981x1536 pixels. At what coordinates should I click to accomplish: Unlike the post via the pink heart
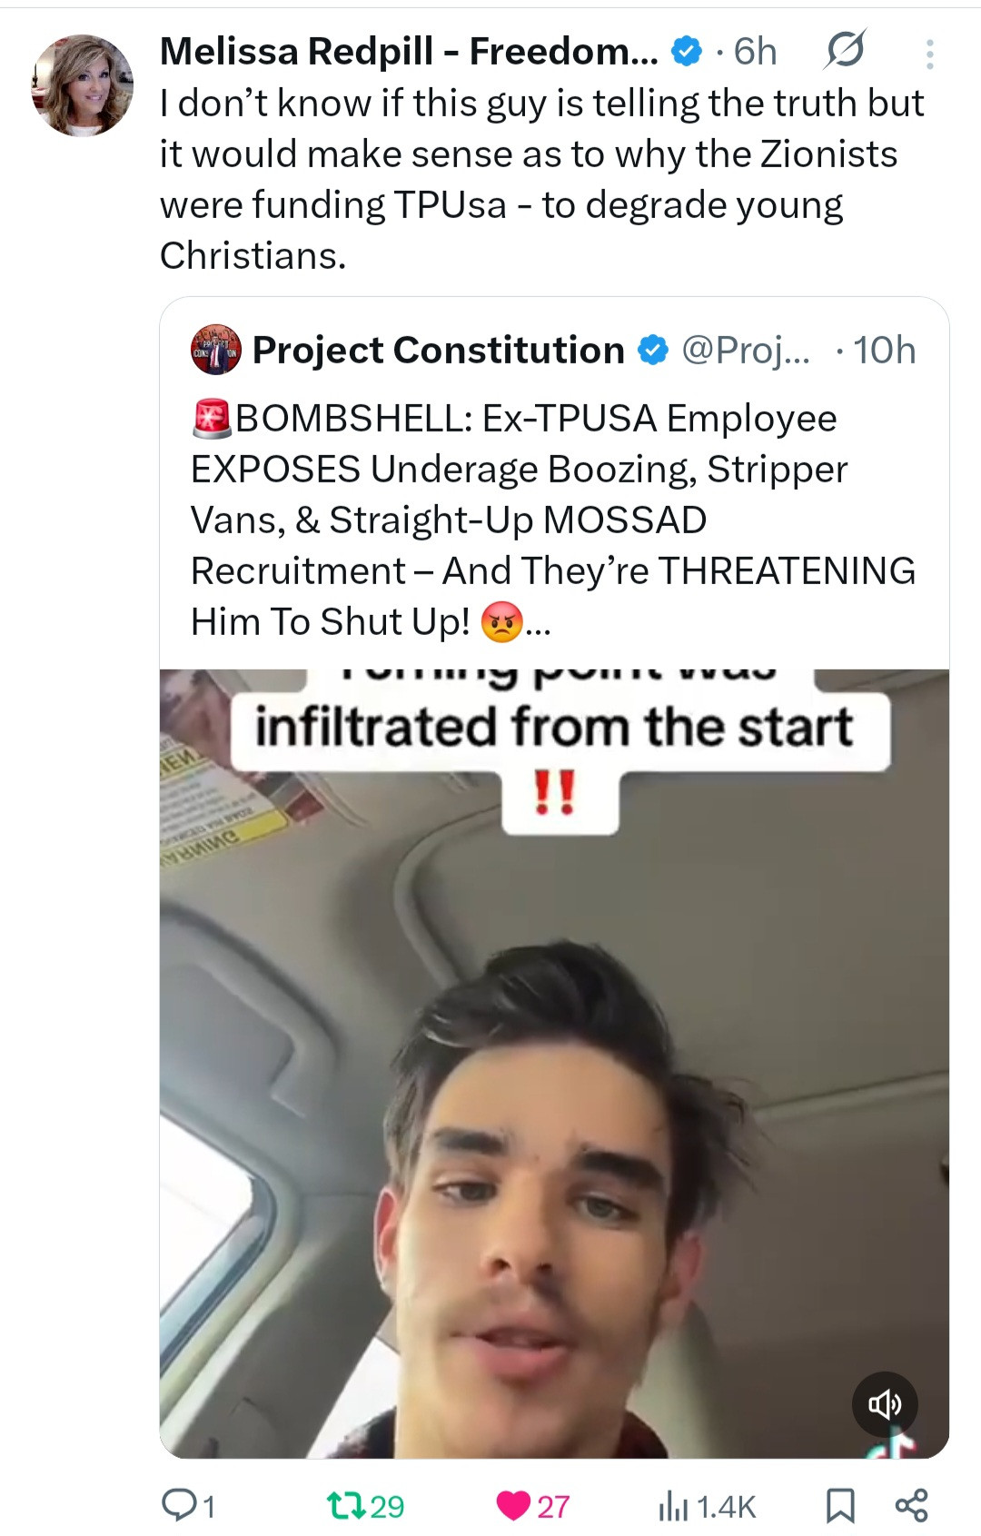[514, 1505]
